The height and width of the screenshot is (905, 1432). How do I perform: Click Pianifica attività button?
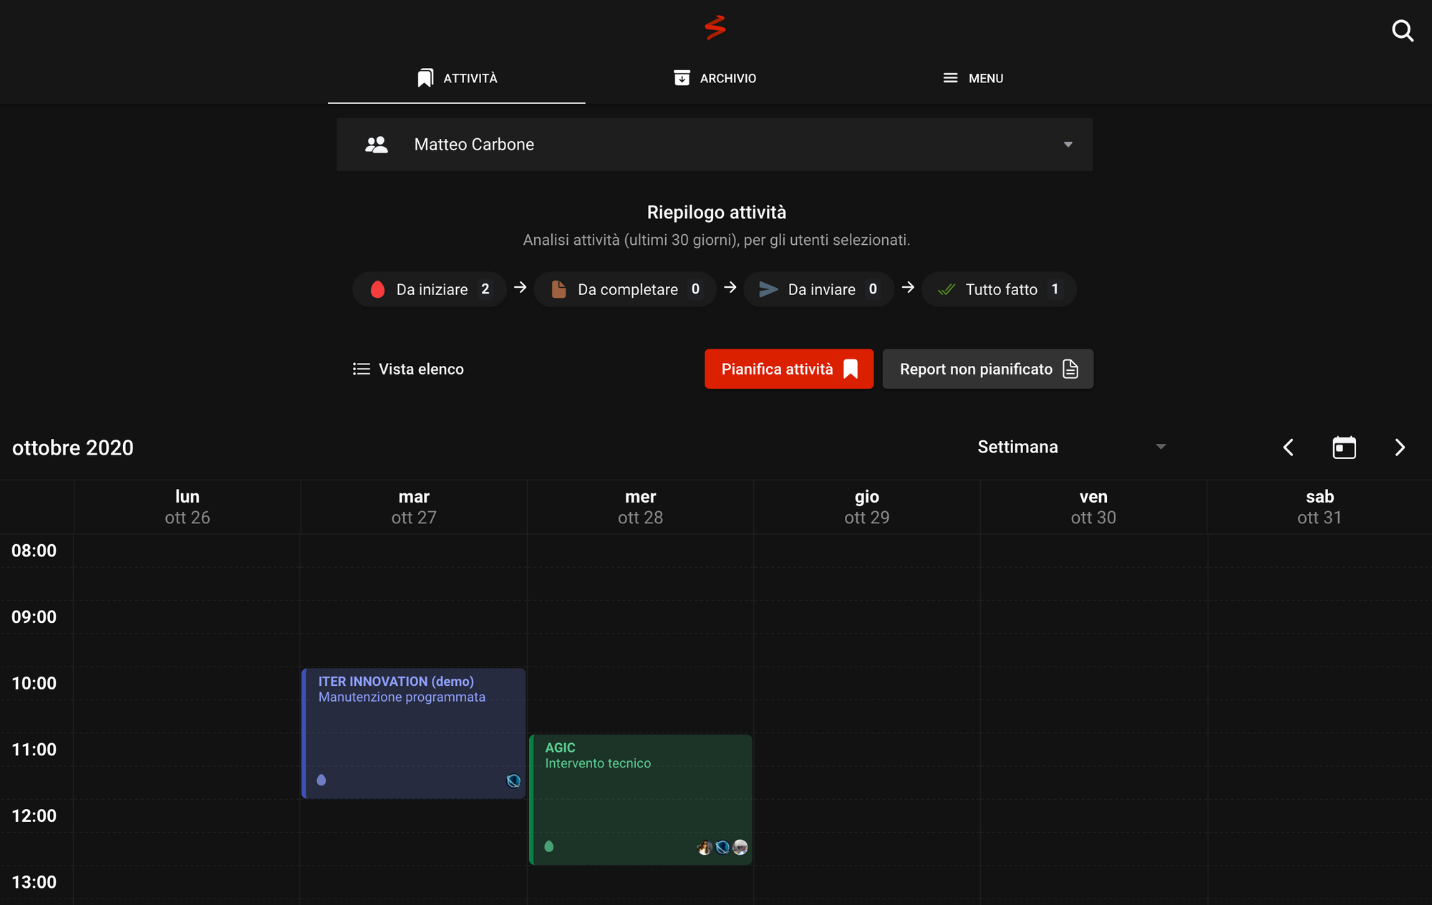coord(788,369)
